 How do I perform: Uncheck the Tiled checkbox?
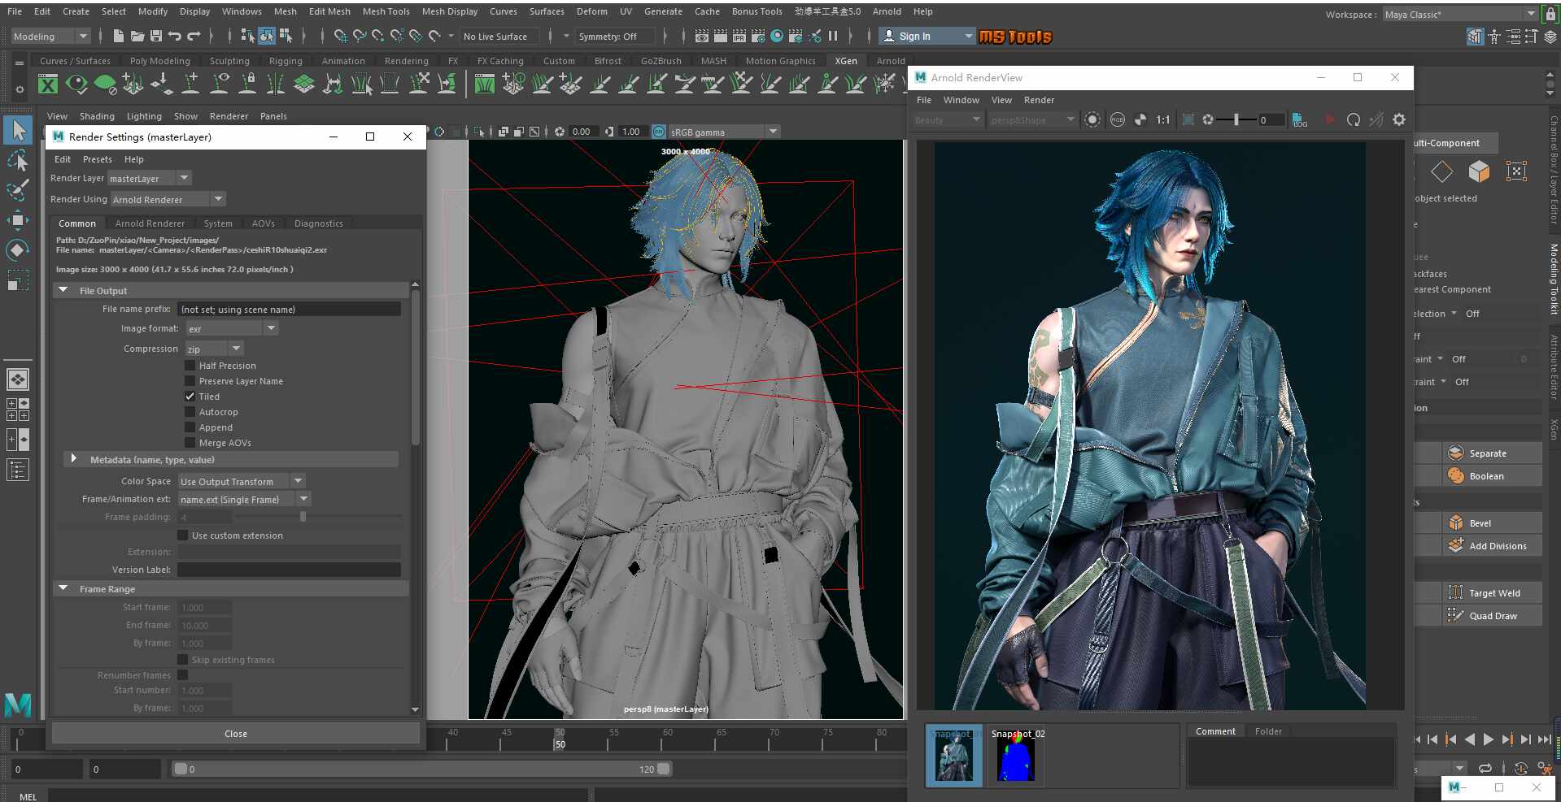tap(190, 397)
